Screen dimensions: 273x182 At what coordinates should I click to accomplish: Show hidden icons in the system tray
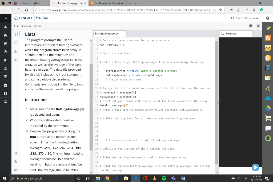click(227, 178)
